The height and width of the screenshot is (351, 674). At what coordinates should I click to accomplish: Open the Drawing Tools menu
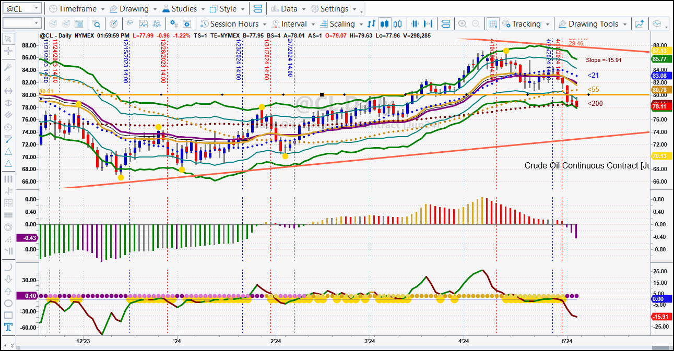(x=593, y=23)
